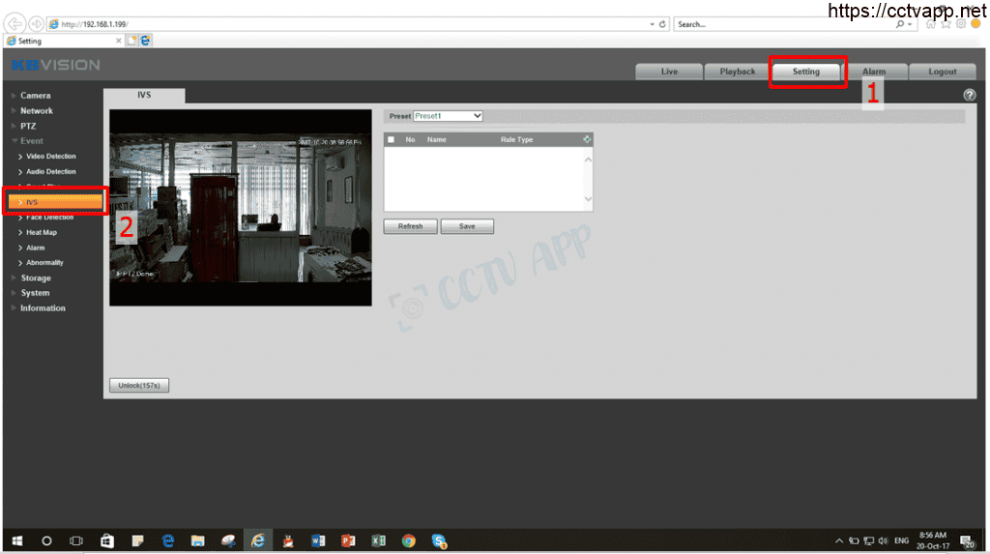The height and width of the screenshot is (554, 990).
Task: Switch to the Live tab
Action: [669, 72]
